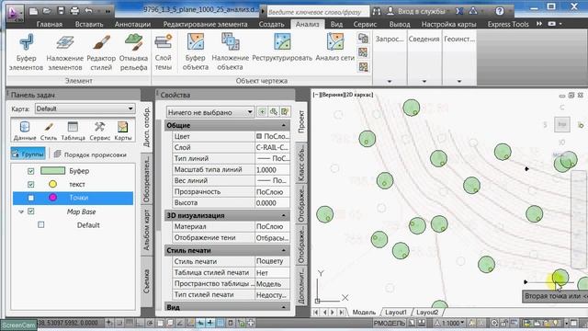Click the Сервис tools icon in the task pane
Viewport: 588px width, 331px height.
tap(100, 131)
